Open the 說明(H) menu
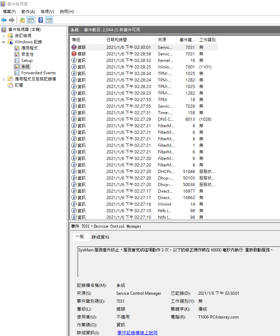This screenshot has height=336, width=280. pyautogui.click(x=67, y=12)
